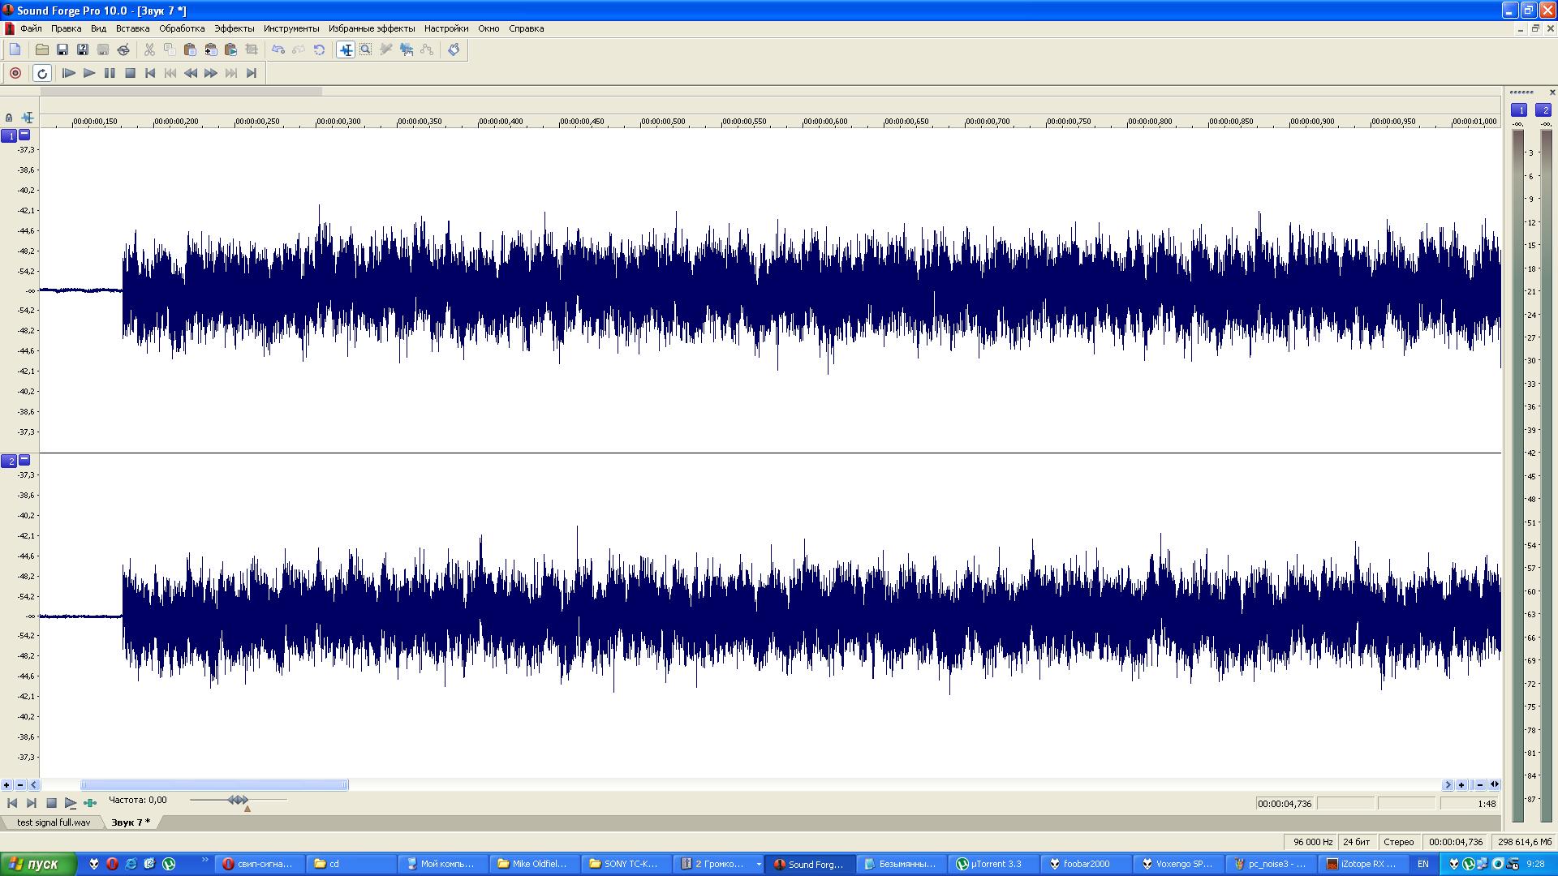Open the Справка menu
Viewport: 1558px width, 876px height.
point(526,28)
